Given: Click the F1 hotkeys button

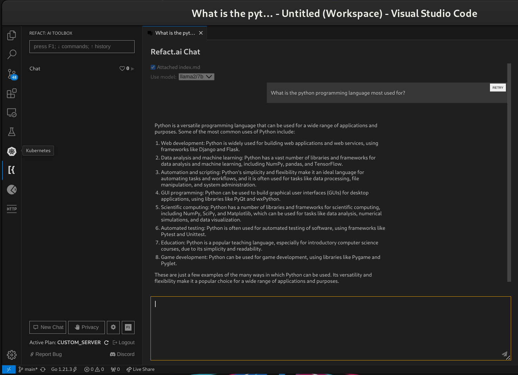Looking at the screenshot, I should pos(128,327).
